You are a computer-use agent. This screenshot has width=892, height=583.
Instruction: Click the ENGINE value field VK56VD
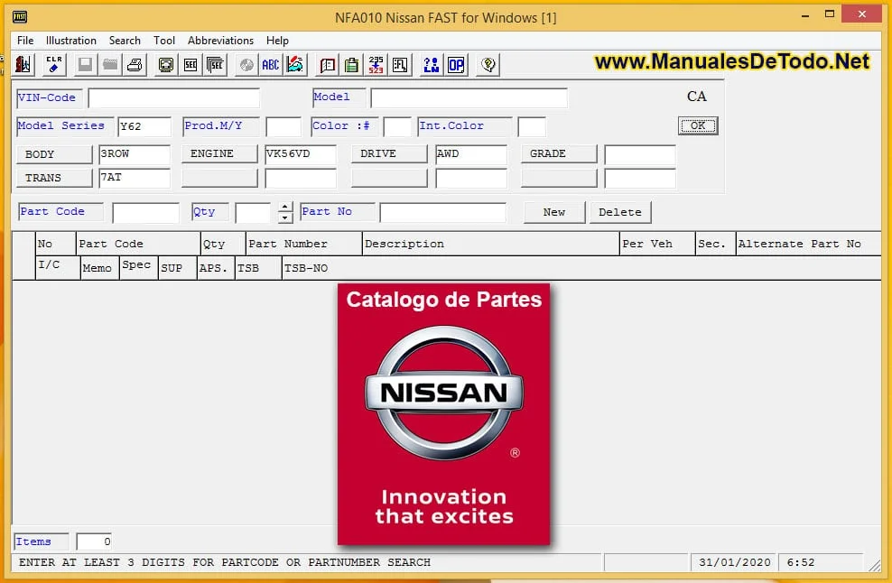point(301,154)
